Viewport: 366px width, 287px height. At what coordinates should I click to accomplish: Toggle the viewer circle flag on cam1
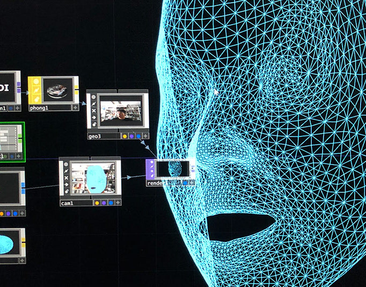66,164
